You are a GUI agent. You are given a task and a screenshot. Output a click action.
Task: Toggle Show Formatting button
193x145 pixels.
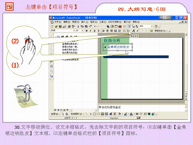pos(133,26)
